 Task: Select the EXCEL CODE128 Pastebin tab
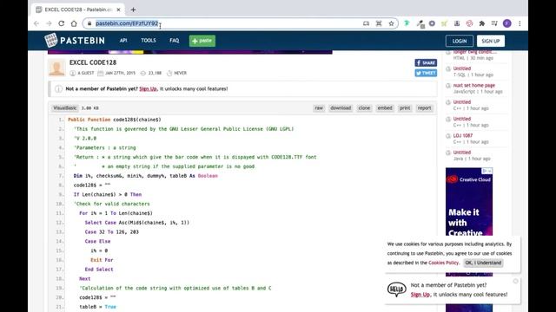(78, 10)
